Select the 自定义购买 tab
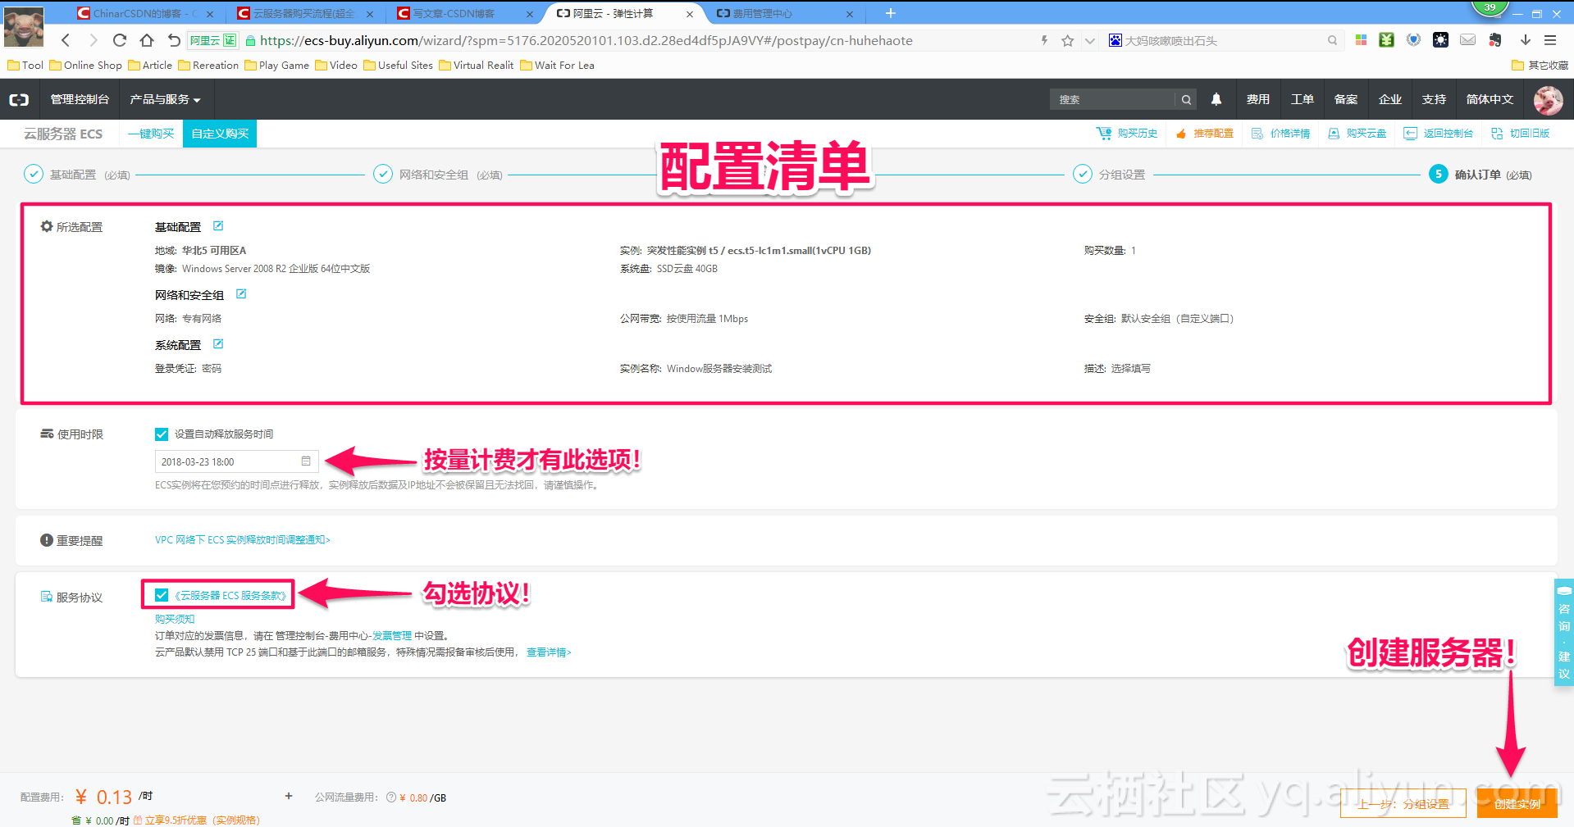 pos(220,134)
